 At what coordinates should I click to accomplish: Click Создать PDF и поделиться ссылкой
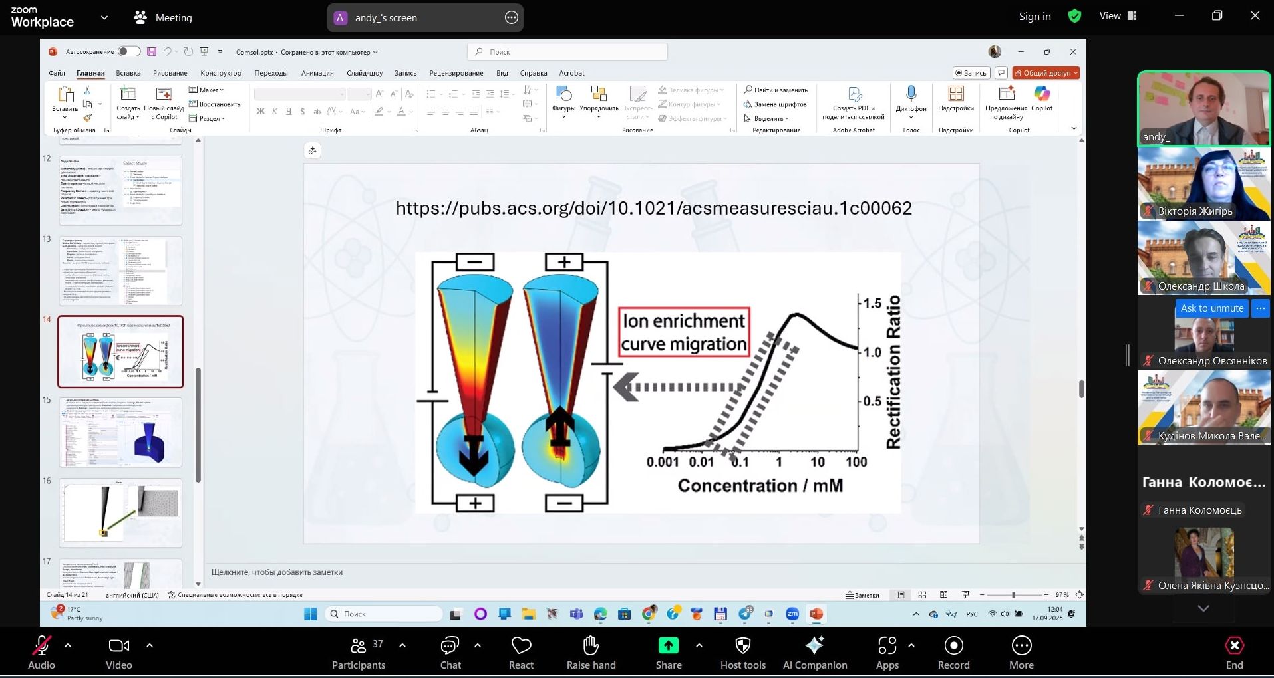point(854,103)
